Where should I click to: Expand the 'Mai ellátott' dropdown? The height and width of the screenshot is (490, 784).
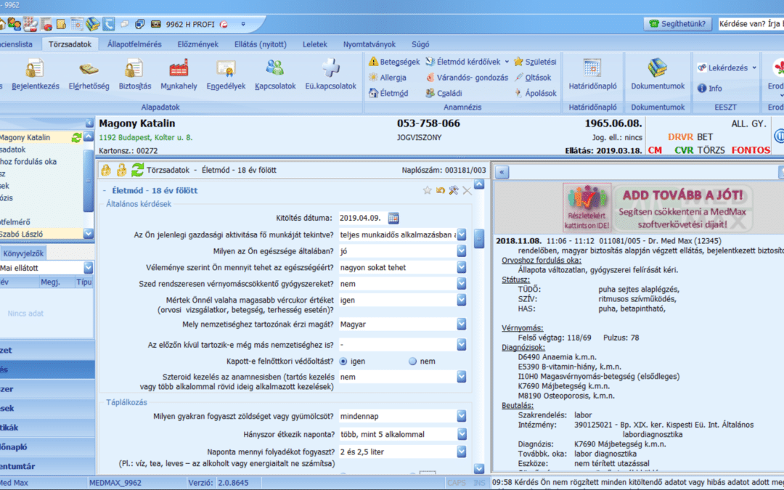click(88, 268)
